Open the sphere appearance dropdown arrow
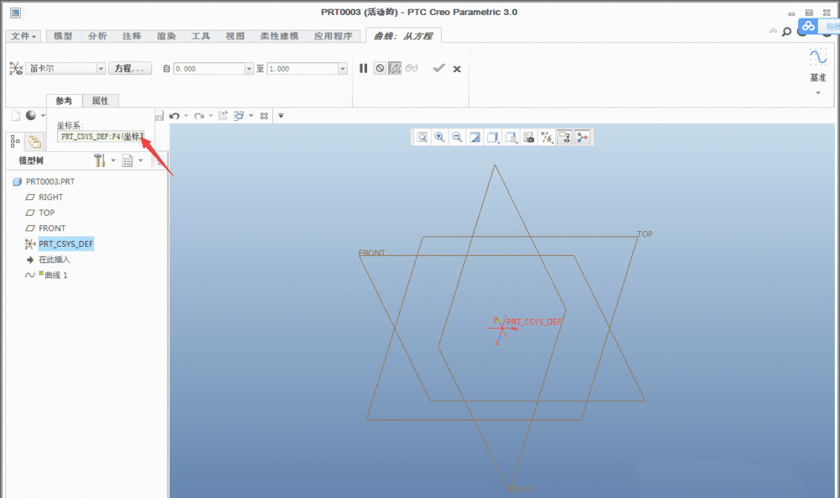 click(43, 116)
